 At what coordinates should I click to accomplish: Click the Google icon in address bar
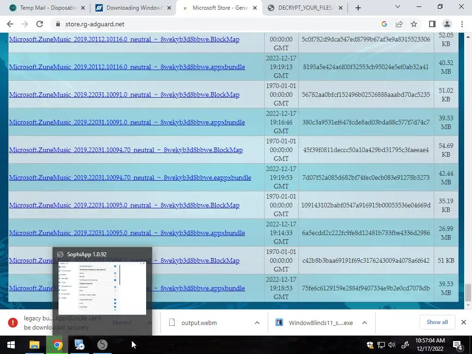point(384,24)
